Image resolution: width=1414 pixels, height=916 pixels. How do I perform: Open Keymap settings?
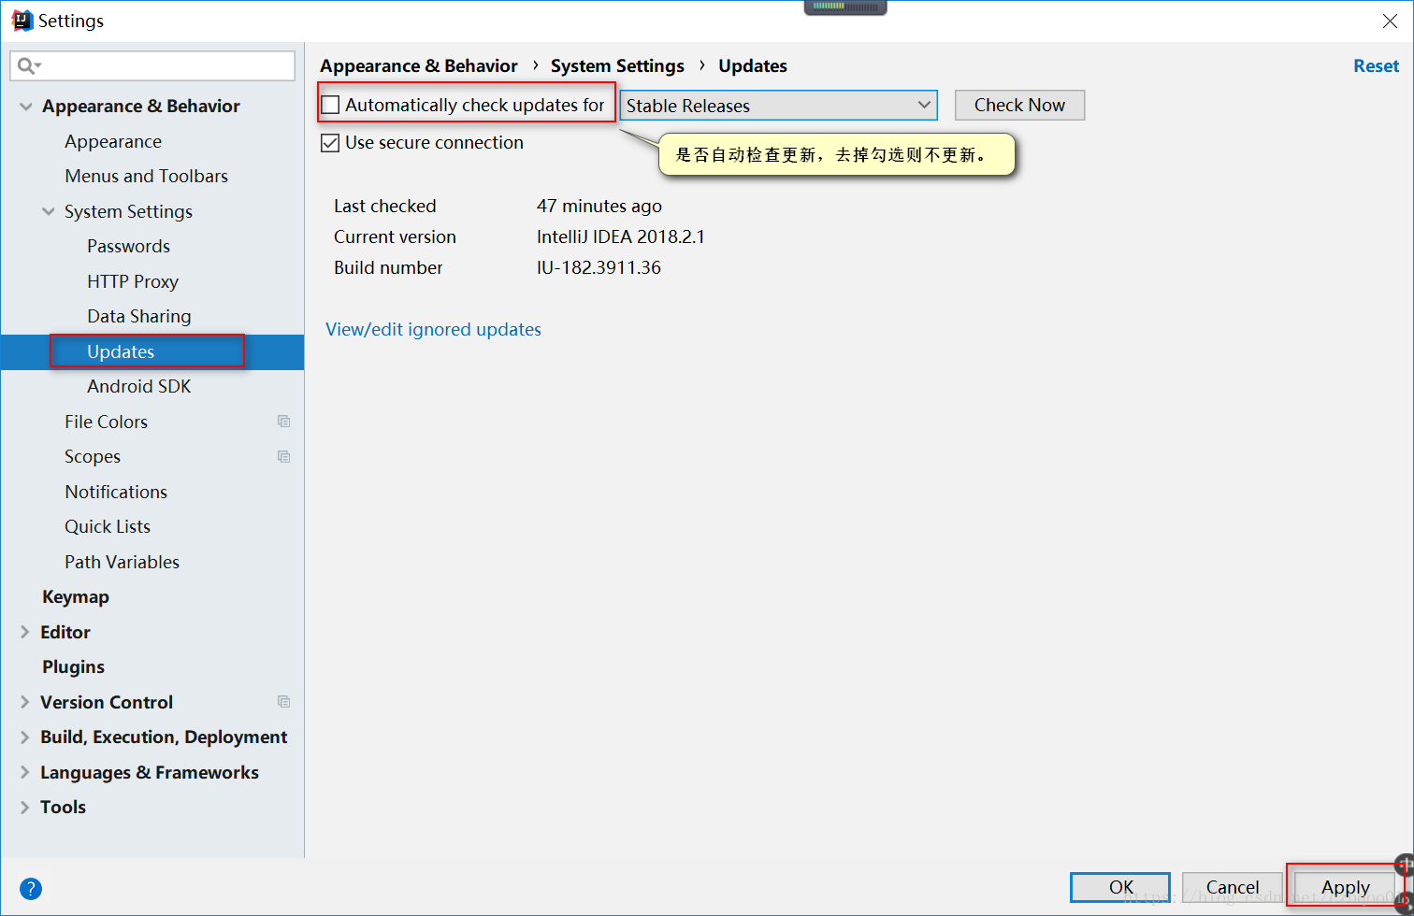(x=76, y=597)
